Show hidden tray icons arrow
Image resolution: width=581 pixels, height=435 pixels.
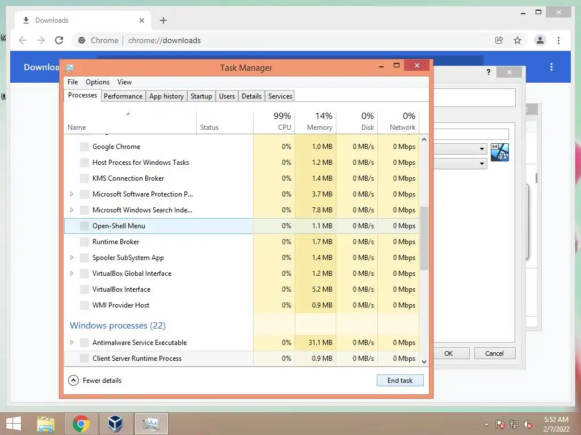486,424
